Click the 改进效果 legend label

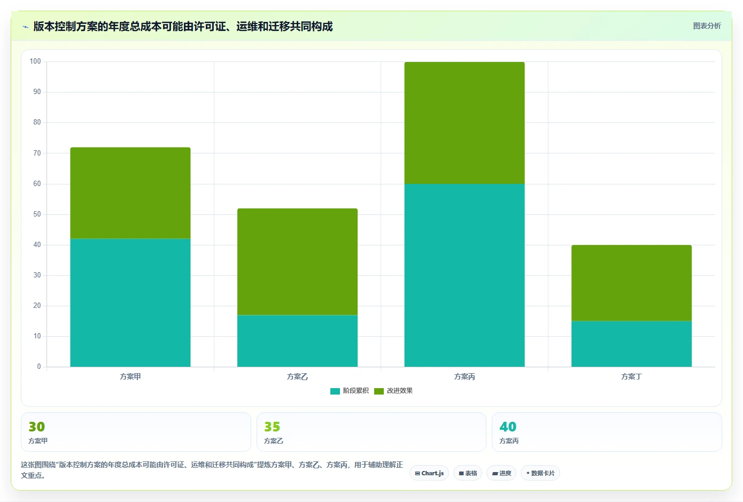coord(400,391)
